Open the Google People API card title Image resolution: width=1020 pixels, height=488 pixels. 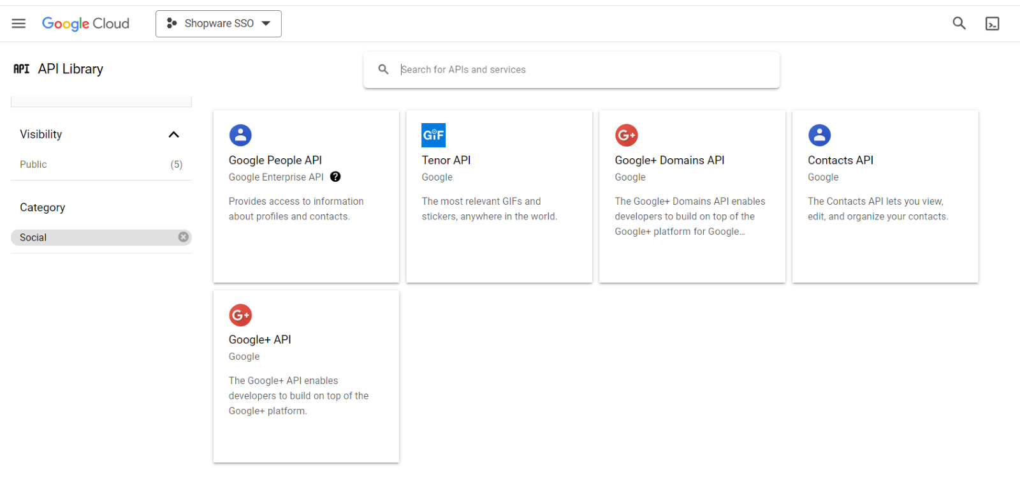point(275,160)
